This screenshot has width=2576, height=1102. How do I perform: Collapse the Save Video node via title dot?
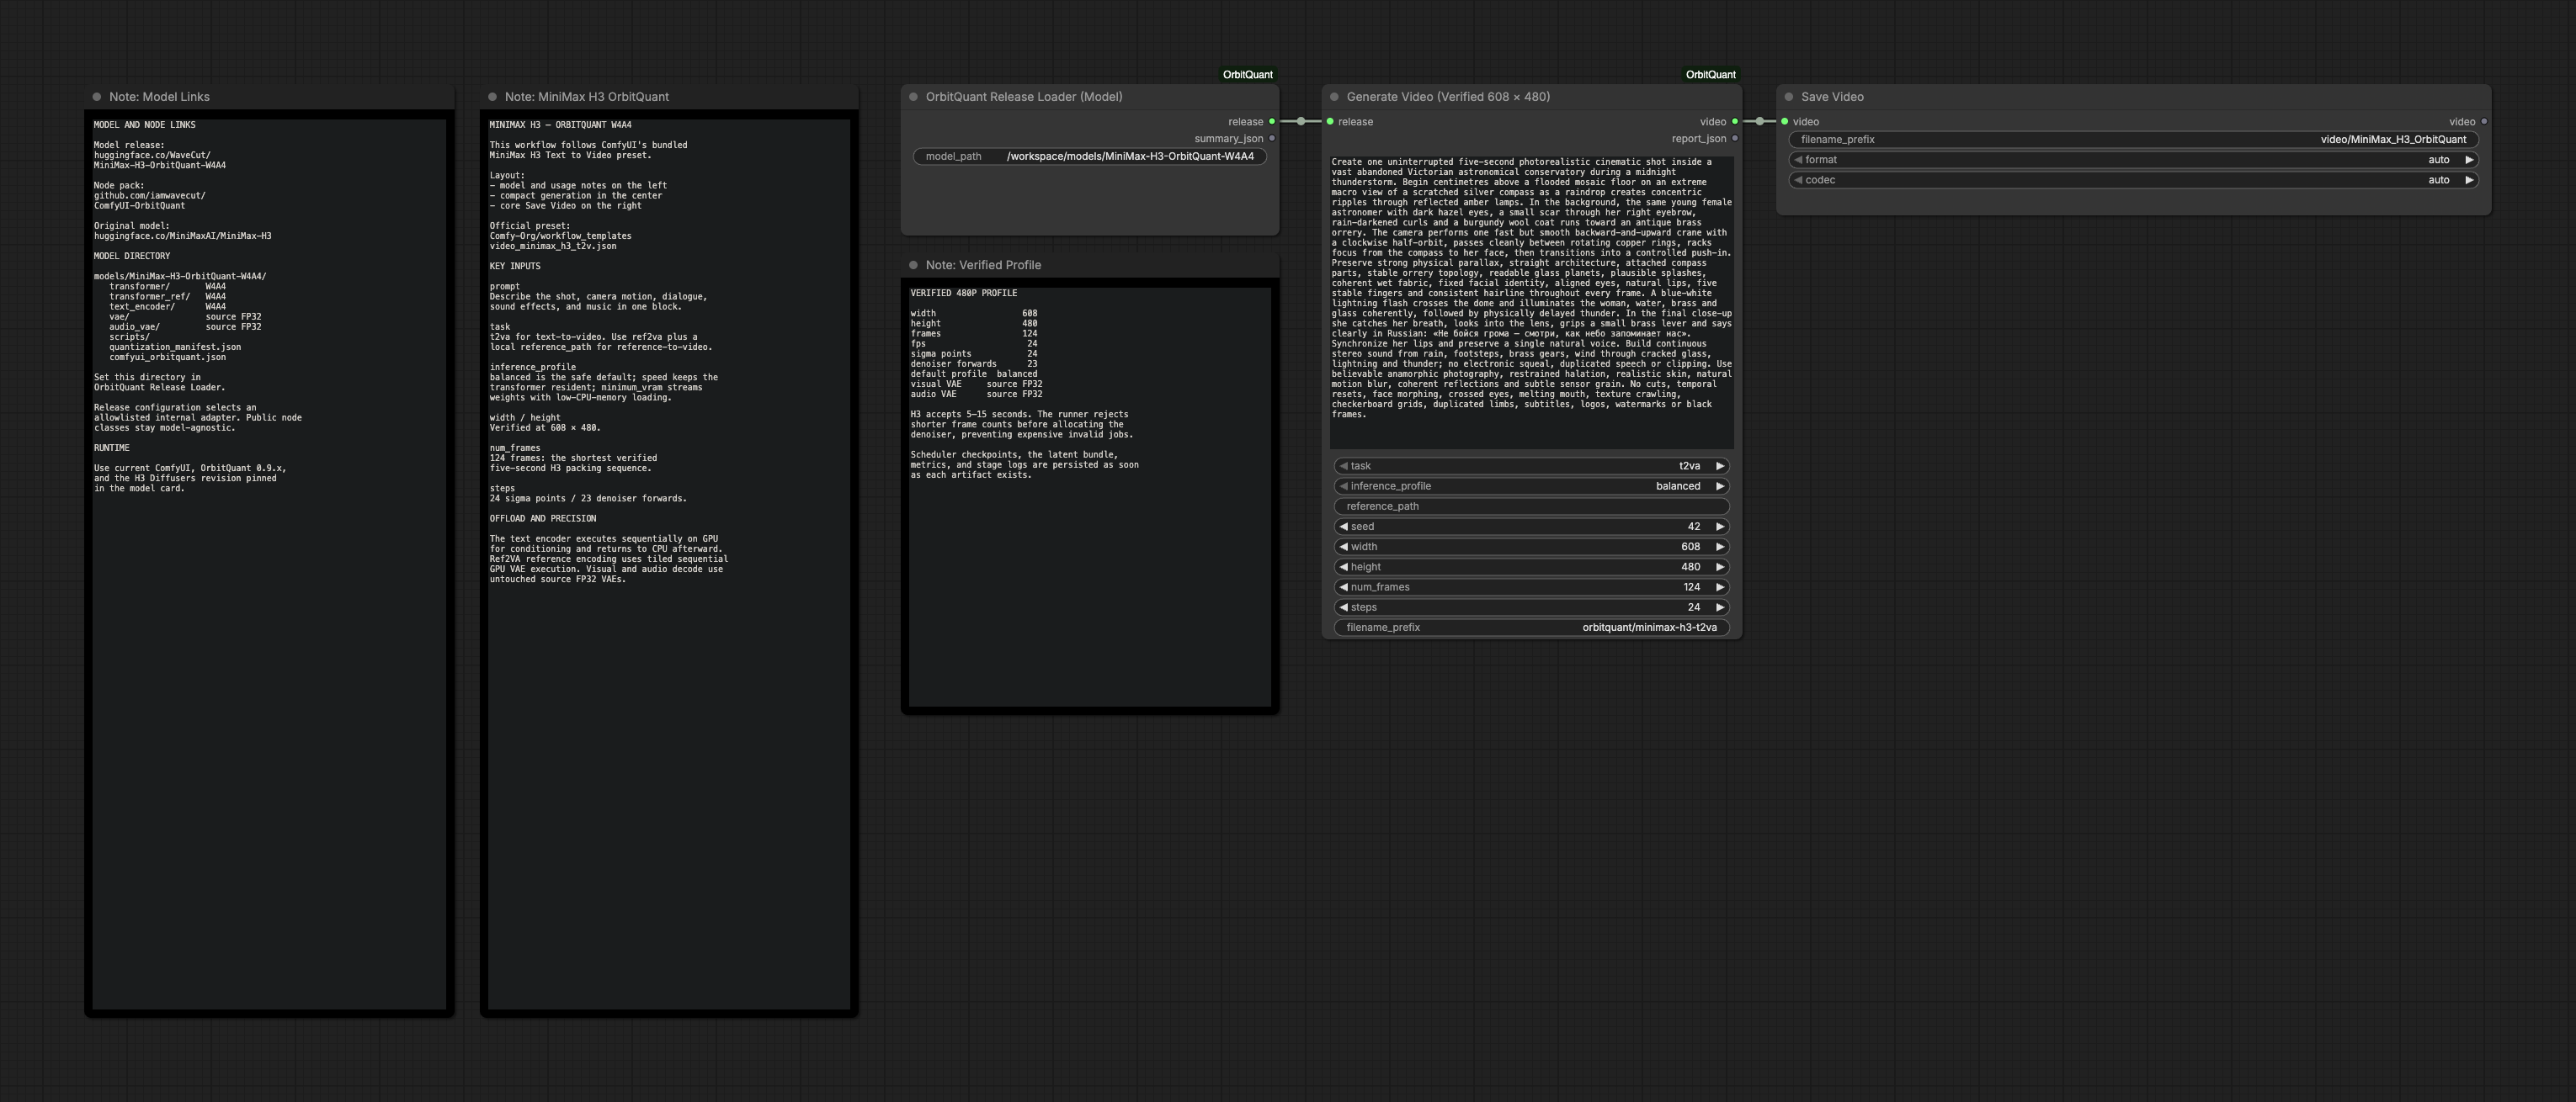pos(1789,97)
